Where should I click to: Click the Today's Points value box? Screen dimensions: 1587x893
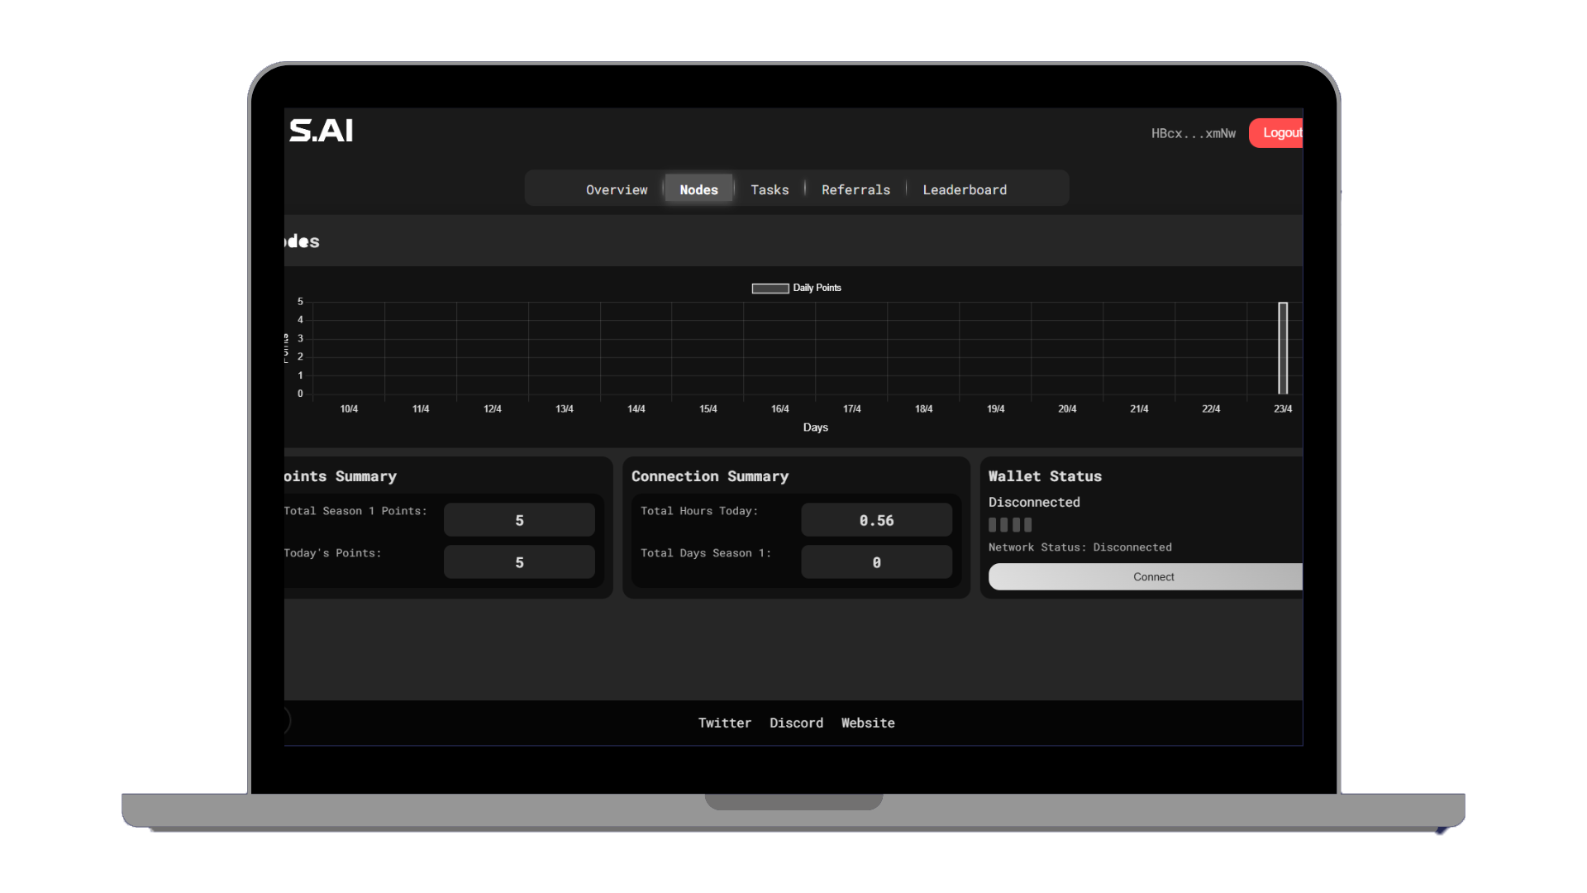519,562
